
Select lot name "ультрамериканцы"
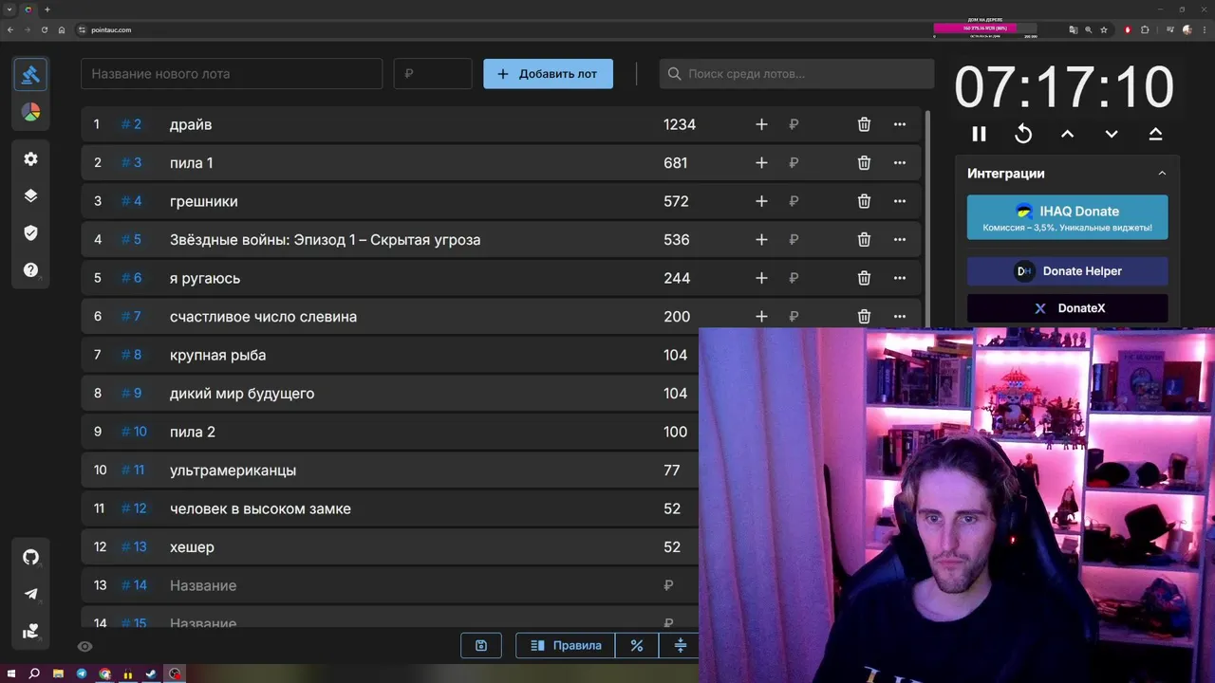pyautogui.click(x=233, y=471)
